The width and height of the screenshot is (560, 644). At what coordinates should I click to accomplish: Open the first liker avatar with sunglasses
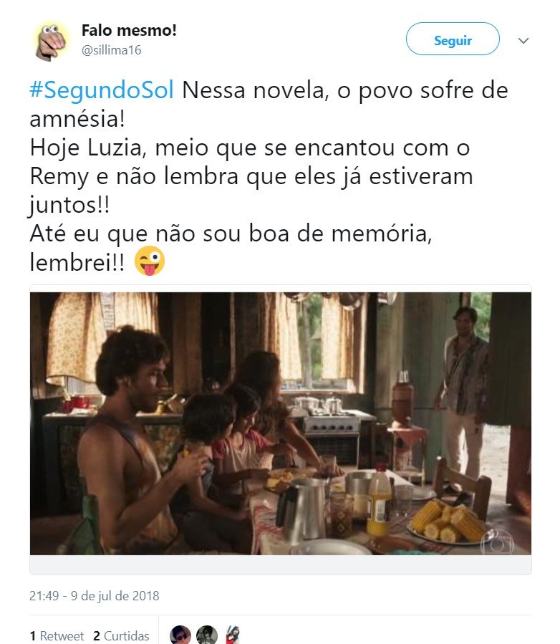[x=180, y=635]
